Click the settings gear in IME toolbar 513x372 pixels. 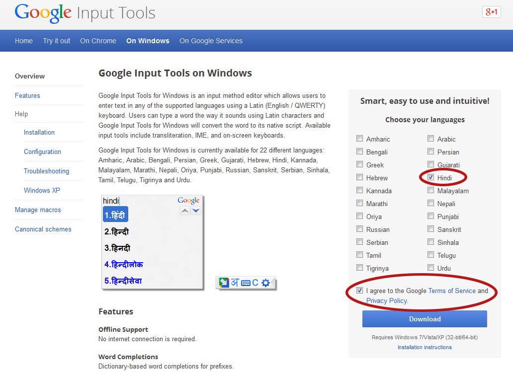click(x=265, y=283)
